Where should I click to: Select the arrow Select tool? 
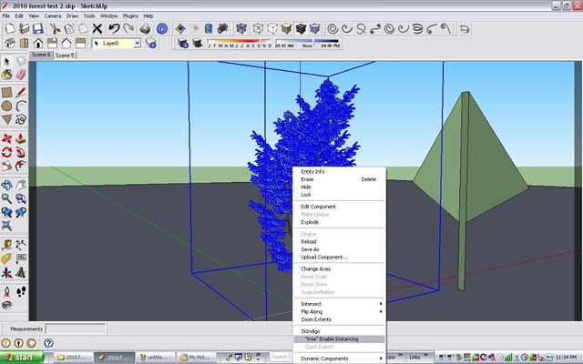[6, 61]
